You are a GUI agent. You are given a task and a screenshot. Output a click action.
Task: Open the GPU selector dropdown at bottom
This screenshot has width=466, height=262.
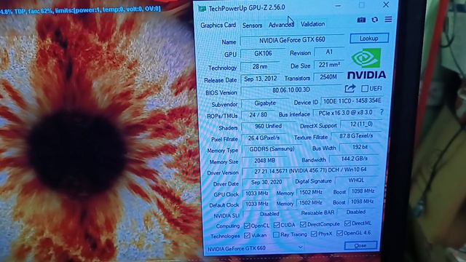[255, 247]
